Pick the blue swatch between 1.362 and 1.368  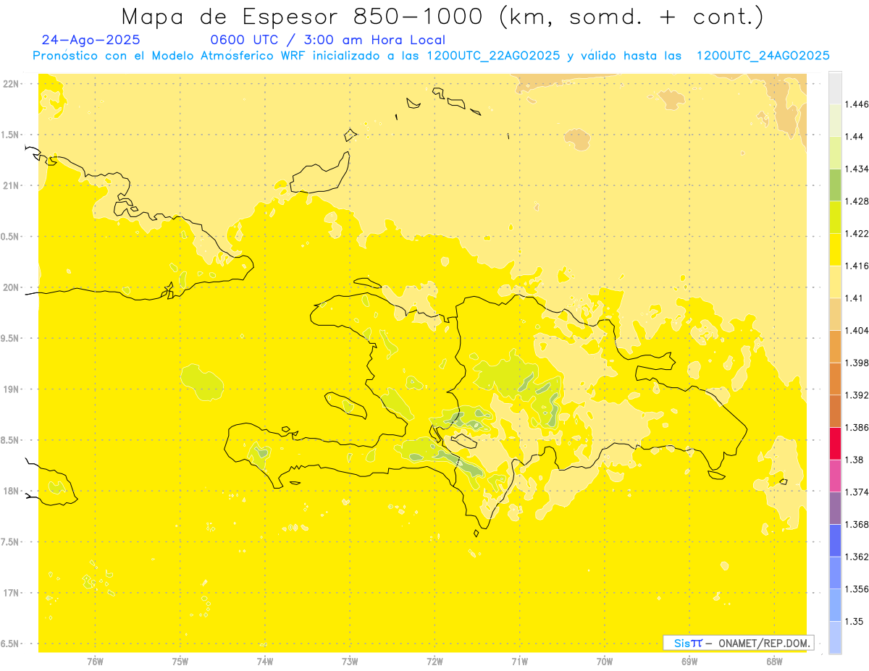tap(835, 541)
